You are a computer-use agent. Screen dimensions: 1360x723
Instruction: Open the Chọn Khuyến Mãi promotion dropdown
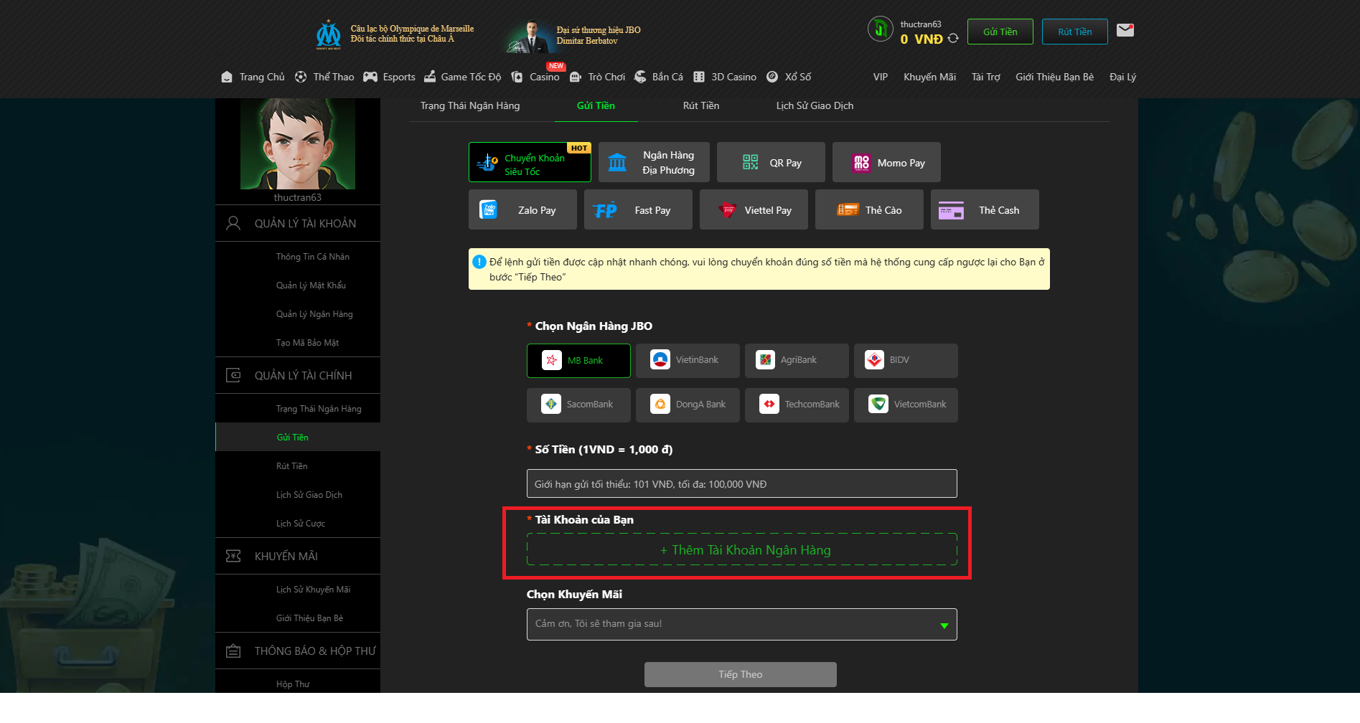(x=741, y=624)
